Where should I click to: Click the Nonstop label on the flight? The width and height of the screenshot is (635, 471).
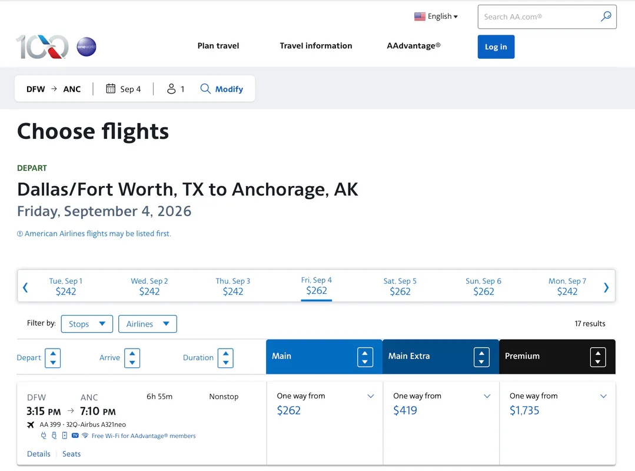tap(224, 396)
